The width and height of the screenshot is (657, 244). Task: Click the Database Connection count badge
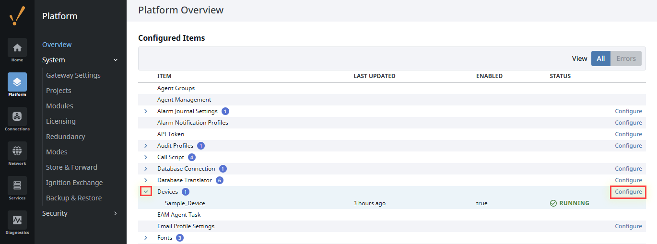coord(223,169)
